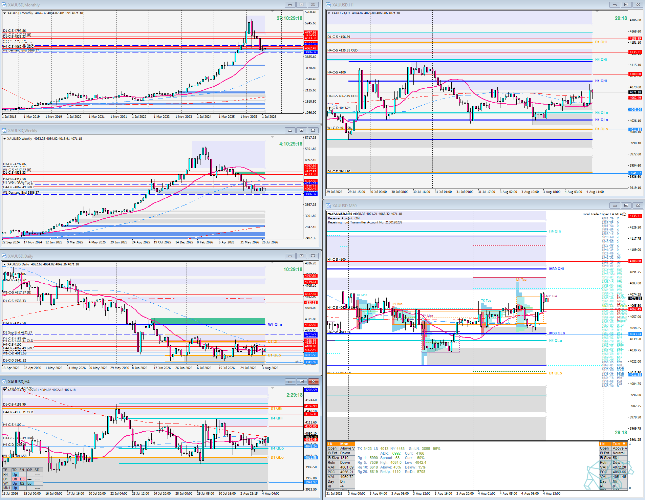
Task: Select the H1 QHi label in H1 chart
Action: pyautogui.click(x=601, y=81)
